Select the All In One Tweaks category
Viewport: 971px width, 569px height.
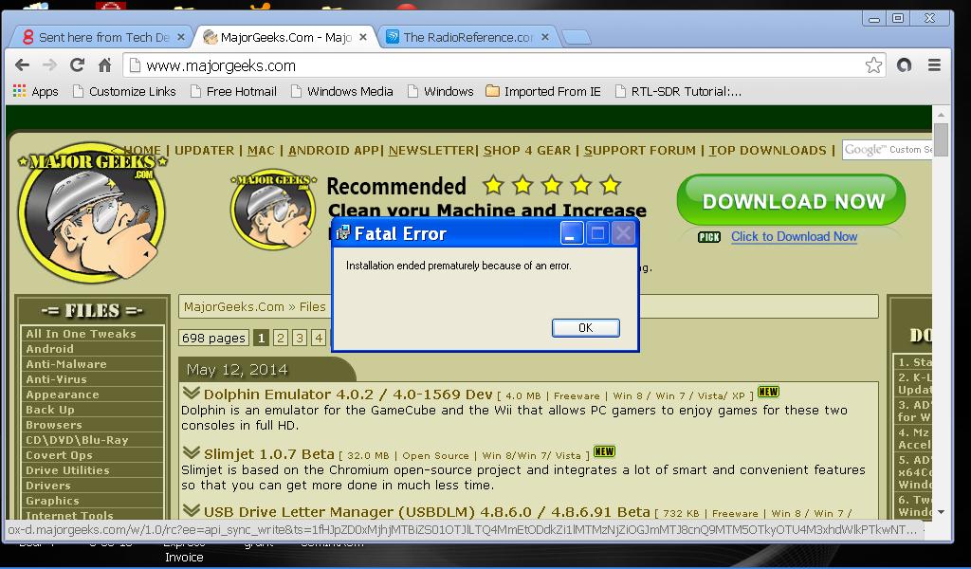92,334
